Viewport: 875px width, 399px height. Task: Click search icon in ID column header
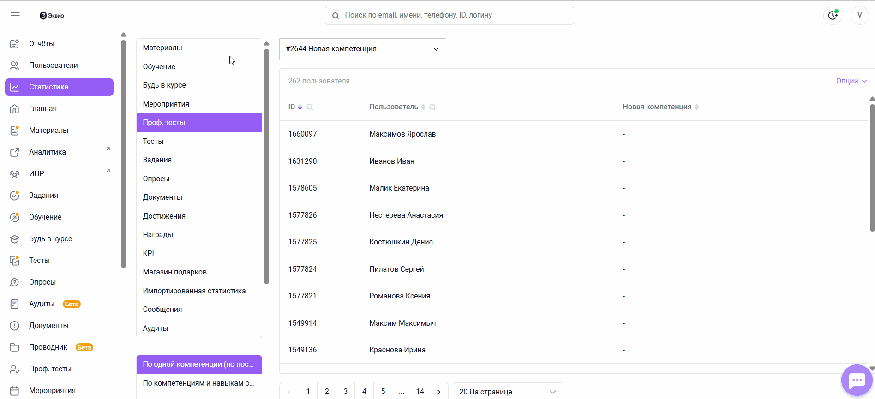coord(310,107)
